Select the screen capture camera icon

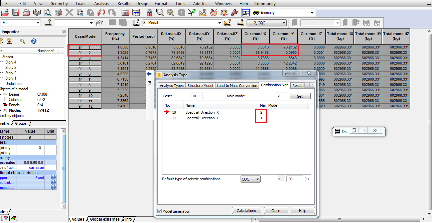pos(59,12)
